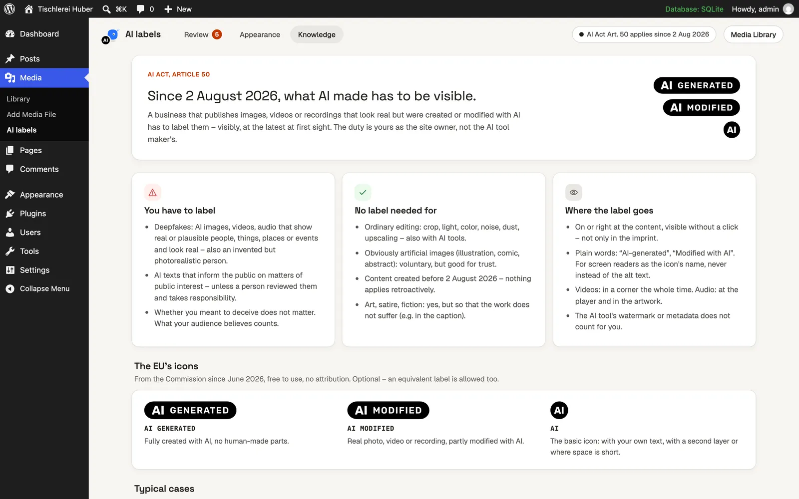Click the red 5 badge on Review
This screenshot has height=499, width=799.
click(x=217, y=34)
